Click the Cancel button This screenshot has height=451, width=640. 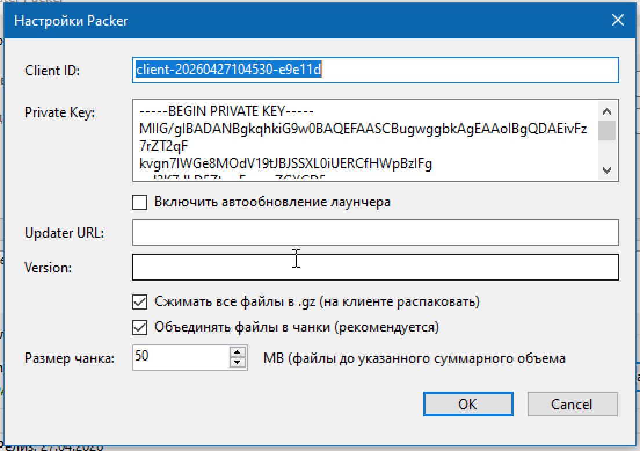[572, 404]
